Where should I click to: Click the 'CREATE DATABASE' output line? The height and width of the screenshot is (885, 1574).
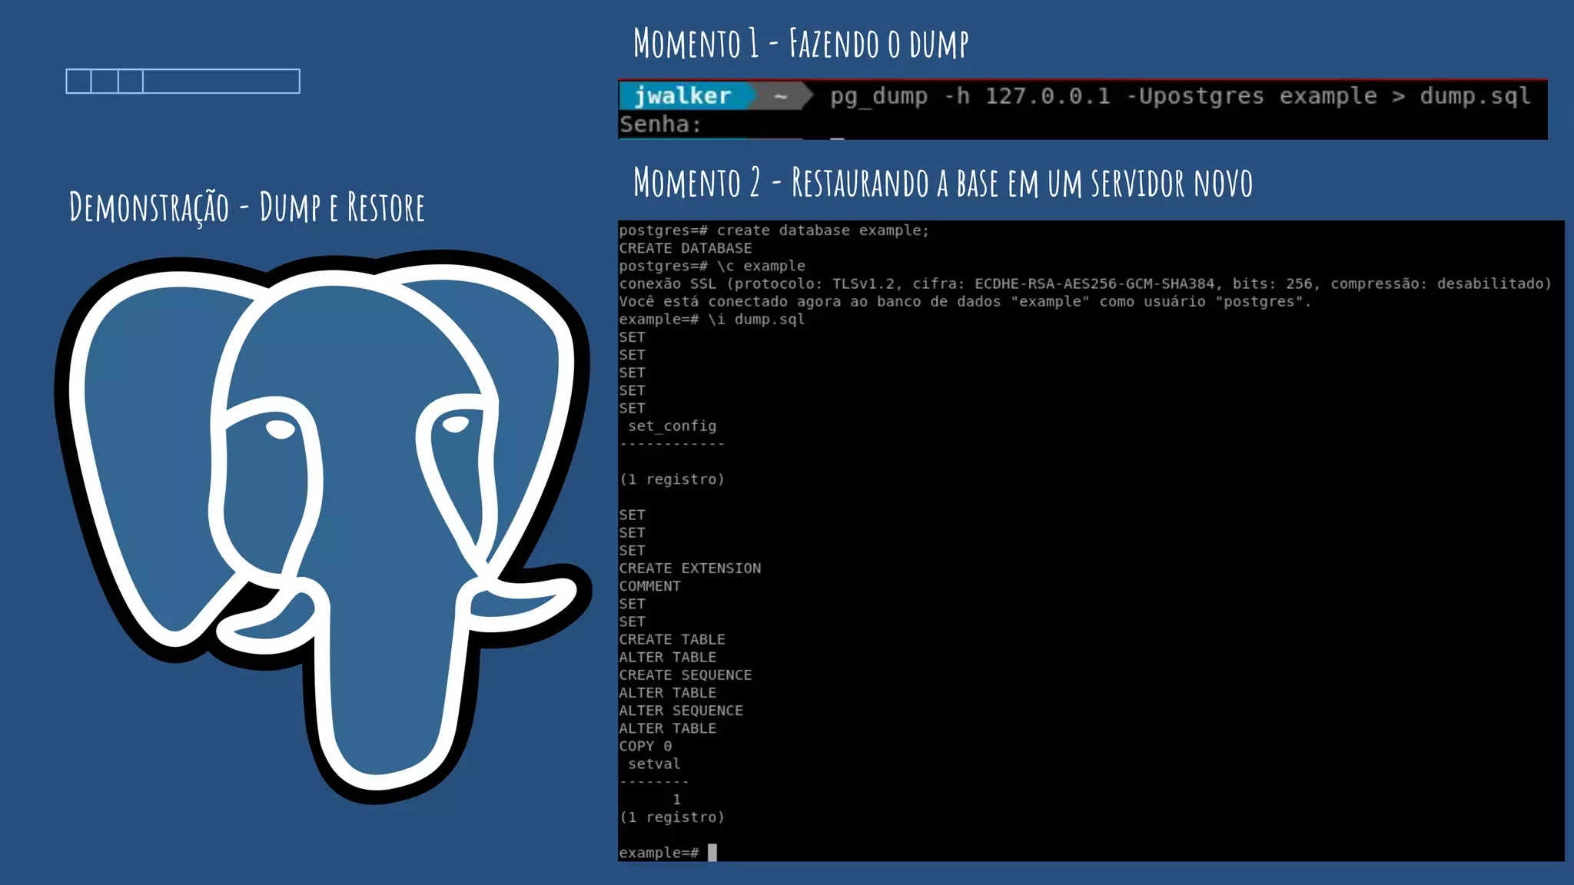click(686, 248)
